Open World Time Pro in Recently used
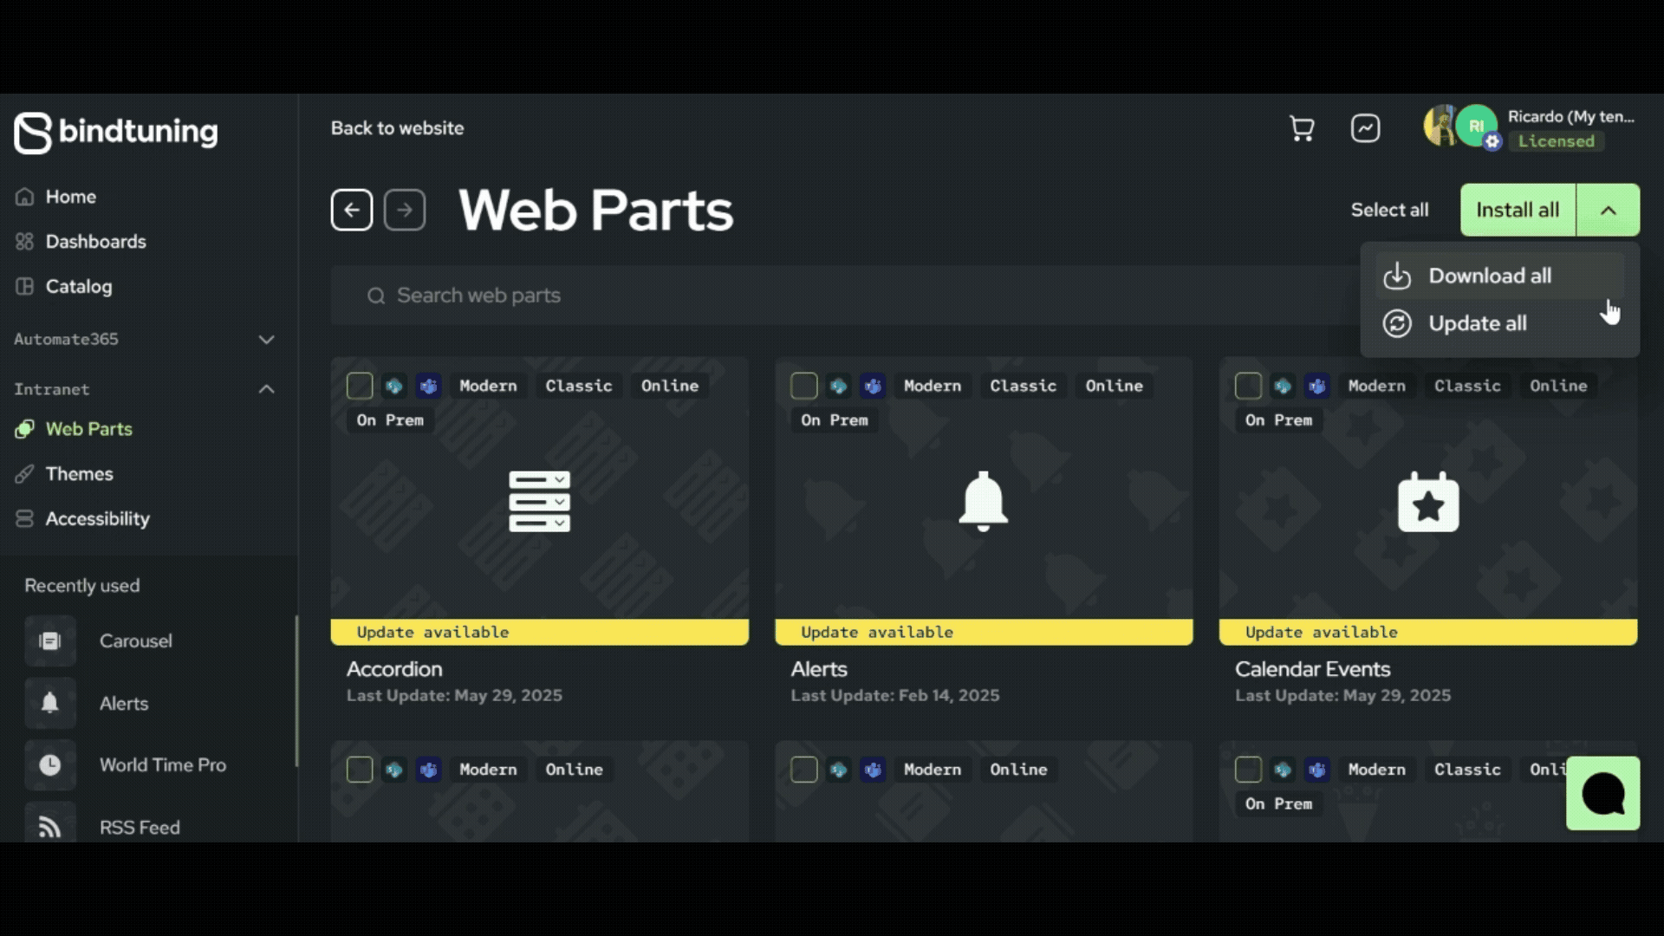The width and height of the screenshot is (1664, 936). 162,764
